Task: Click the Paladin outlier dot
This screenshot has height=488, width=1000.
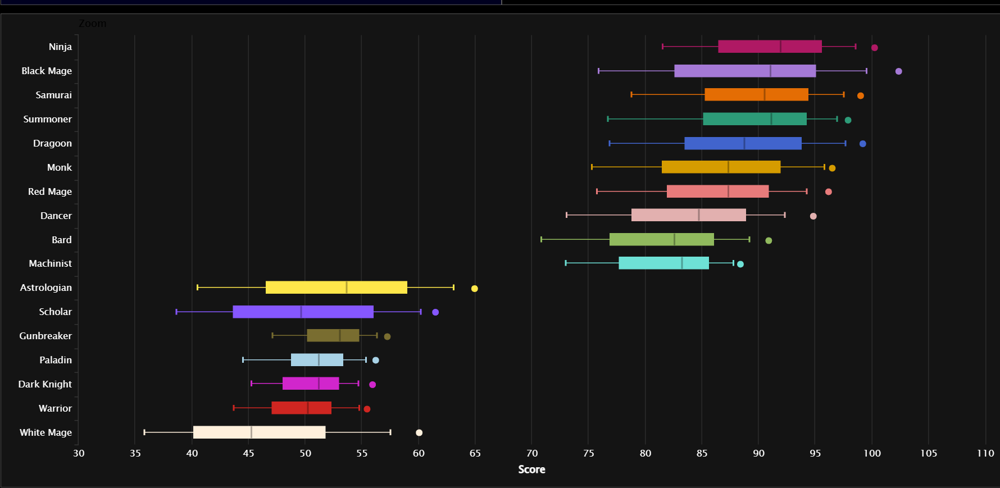Action: 375,361
